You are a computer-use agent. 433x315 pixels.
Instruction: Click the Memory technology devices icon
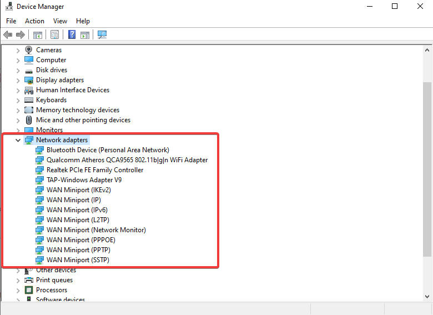29,110
